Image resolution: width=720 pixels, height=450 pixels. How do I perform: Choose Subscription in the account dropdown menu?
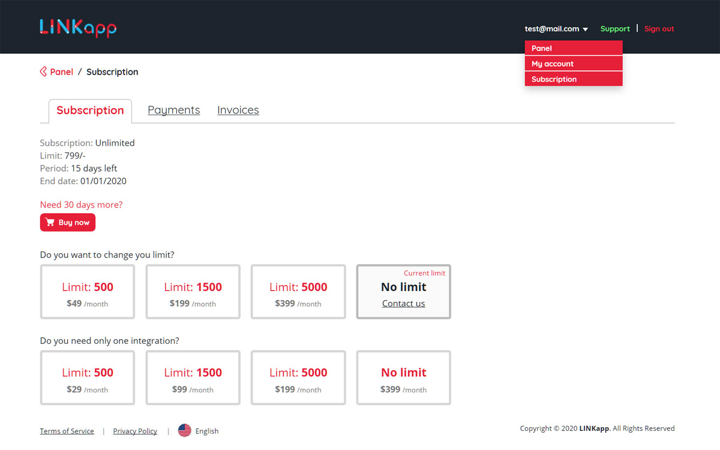coord(574,79)
